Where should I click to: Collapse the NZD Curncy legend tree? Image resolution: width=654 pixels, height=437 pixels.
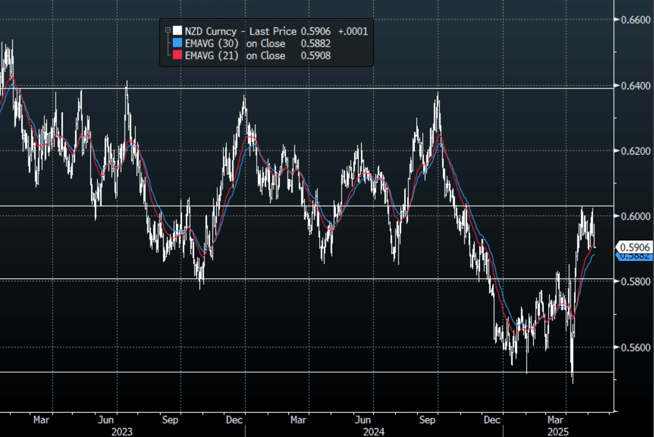(x=167, y=30)
